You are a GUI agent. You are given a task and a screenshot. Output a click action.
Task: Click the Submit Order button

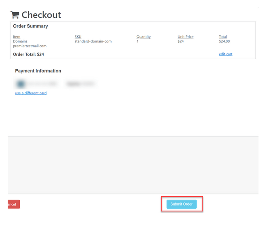coord(181,204)
